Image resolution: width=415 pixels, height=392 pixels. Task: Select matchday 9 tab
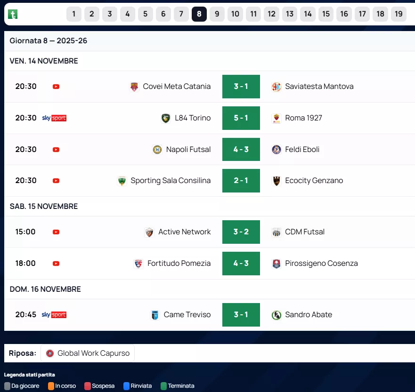[217, 14]
